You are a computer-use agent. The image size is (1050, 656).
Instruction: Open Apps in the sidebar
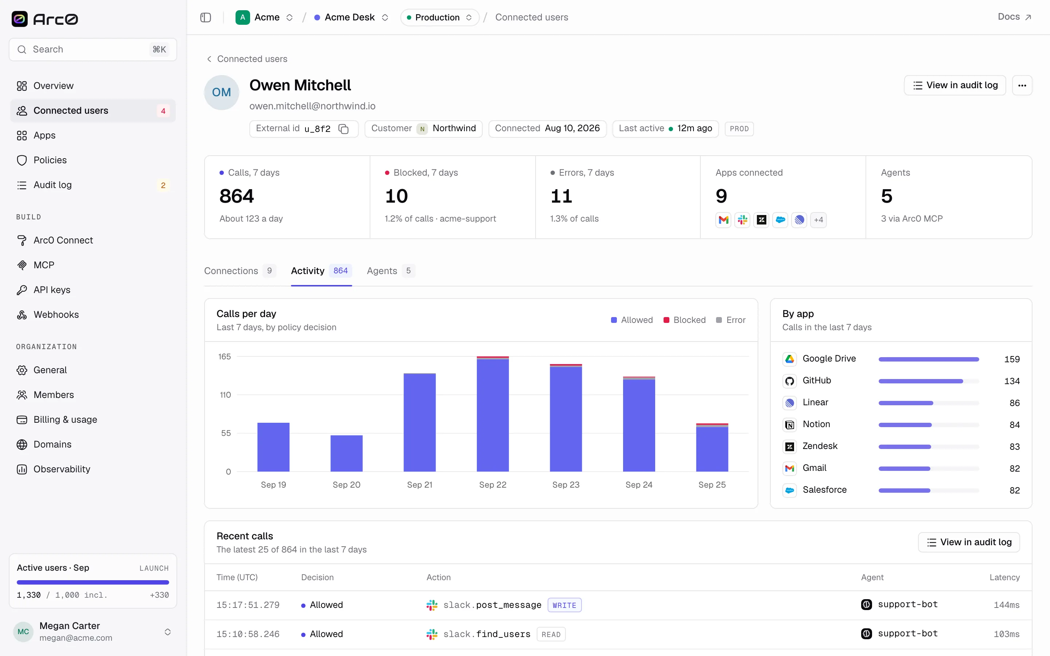point(93,135)
